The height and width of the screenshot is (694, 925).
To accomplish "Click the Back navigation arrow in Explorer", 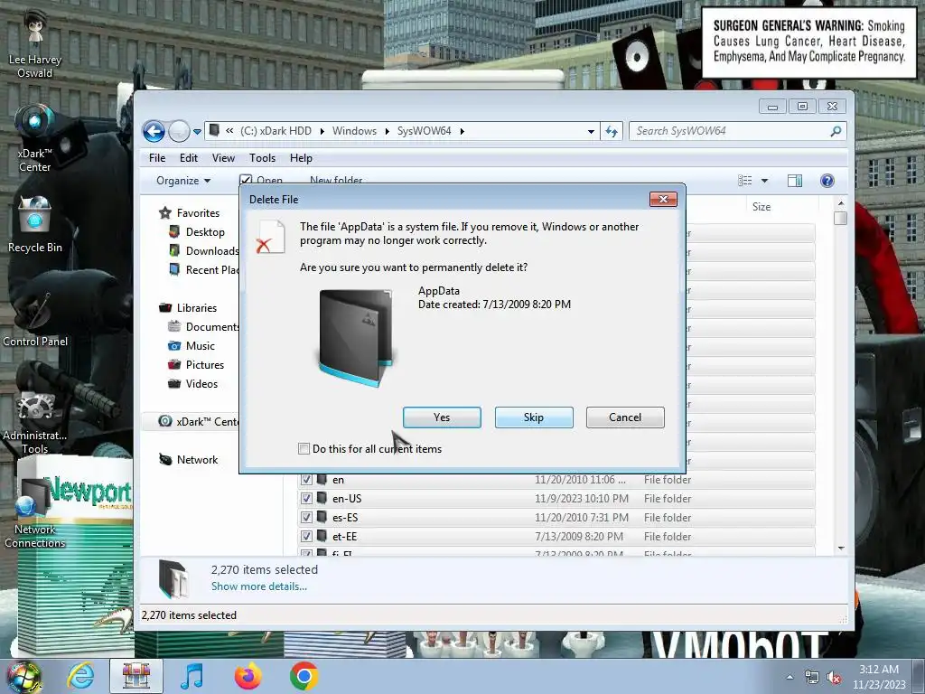I will point(154,131).
